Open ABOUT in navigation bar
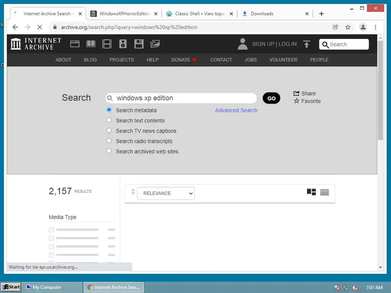 pyautogui.click(x=63, y=60)
